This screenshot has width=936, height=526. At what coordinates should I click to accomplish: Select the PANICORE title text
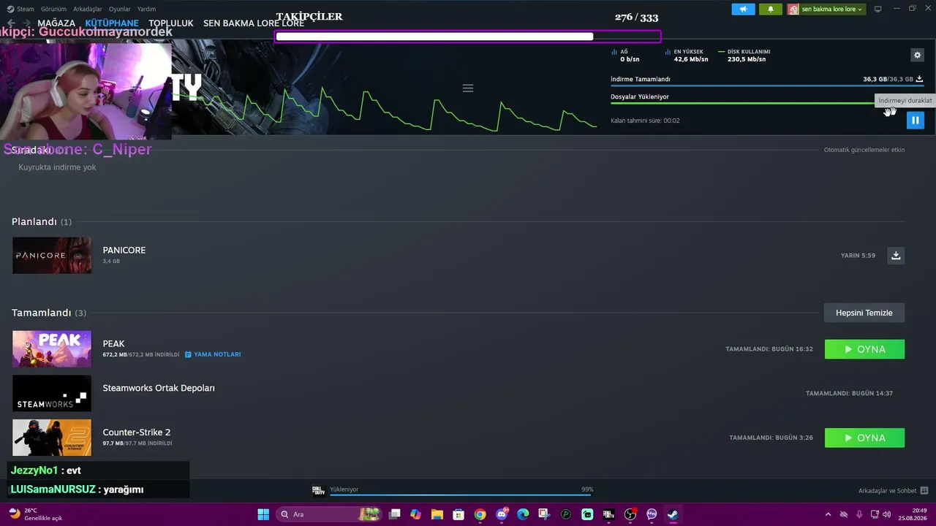[x=124, y=250]
